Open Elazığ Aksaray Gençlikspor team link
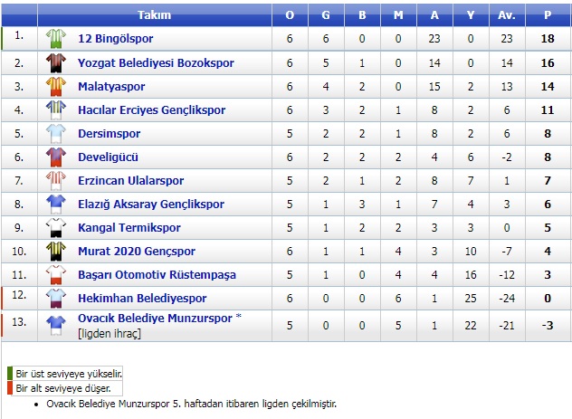Screen dimensions: 572x419 [x=151, y=205]
